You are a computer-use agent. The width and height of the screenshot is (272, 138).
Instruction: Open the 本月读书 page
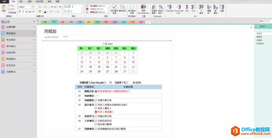260,44
